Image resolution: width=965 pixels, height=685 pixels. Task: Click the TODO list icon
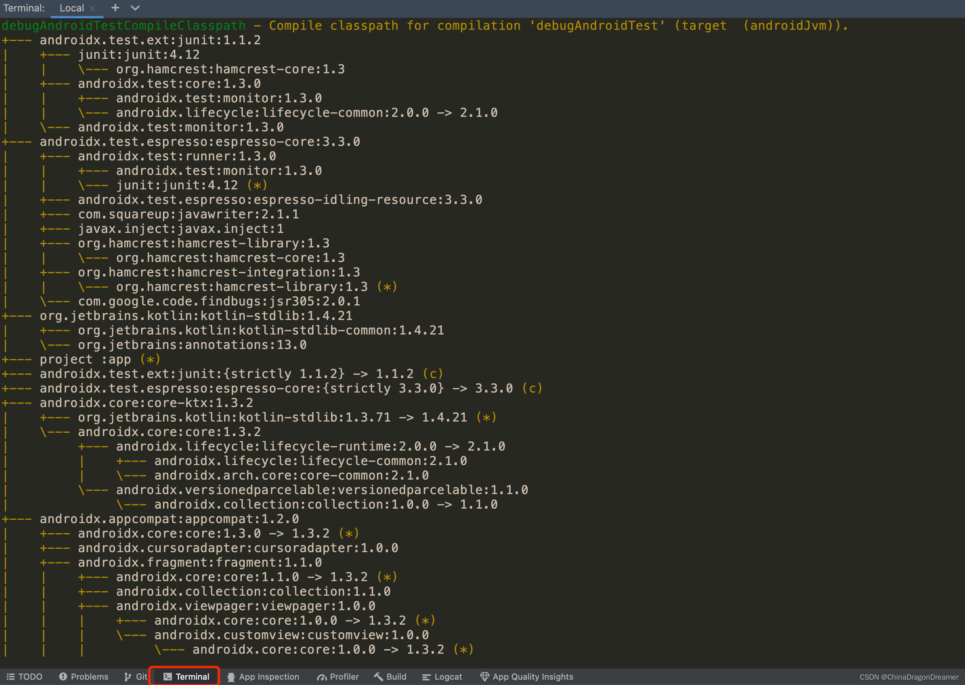click(11, 677)
